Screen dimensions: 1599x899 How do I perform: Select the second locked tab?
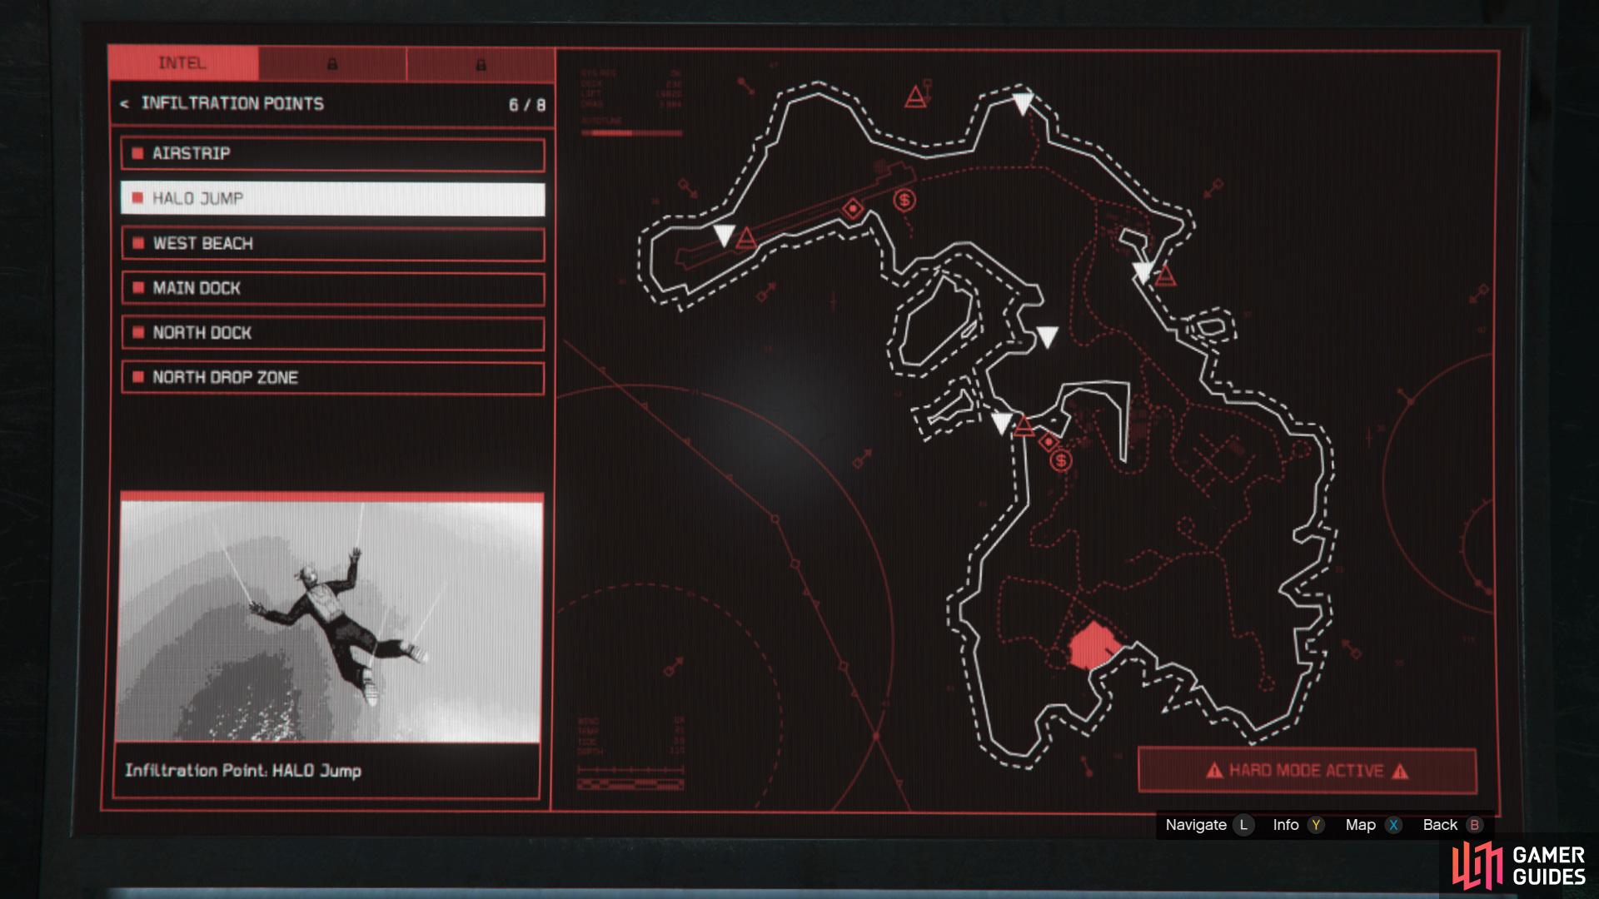click(332, 64)
